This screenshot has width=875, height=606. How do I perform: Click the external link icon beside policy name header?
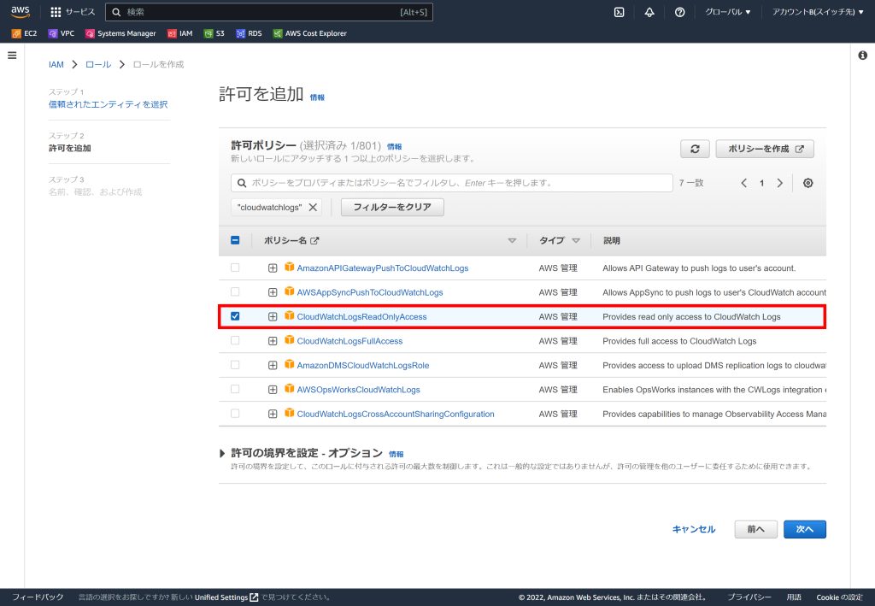click(314, 240)
